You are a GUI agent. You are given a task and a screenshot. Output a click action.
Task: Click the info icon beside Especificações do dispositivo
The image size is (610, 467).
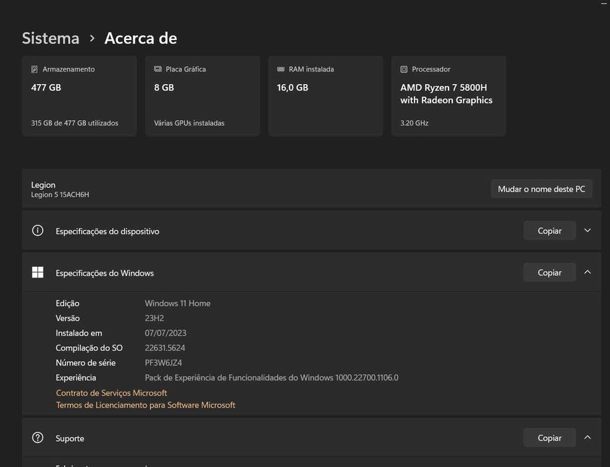click(38, 231)
